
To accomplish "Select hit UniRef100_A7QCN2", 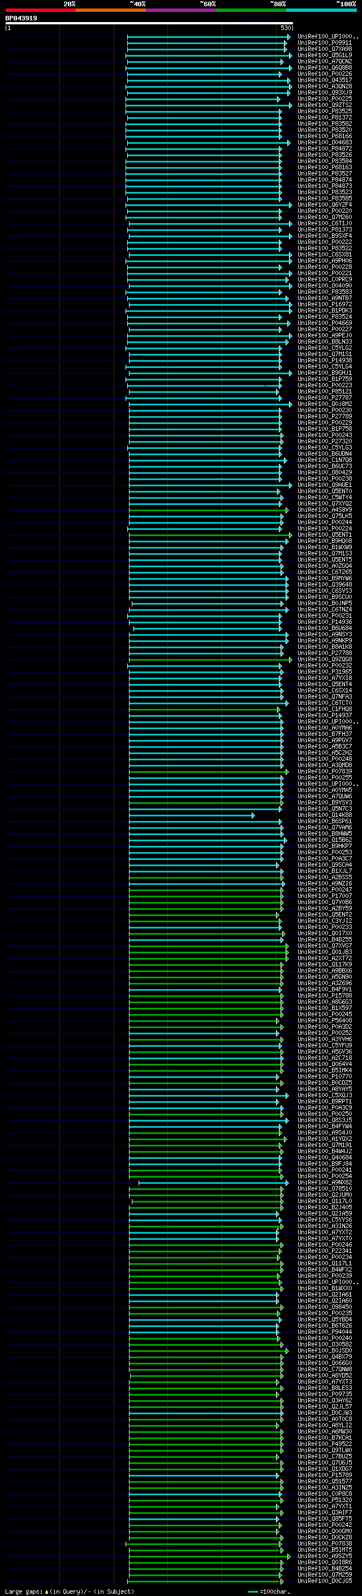I will point(325,62).
